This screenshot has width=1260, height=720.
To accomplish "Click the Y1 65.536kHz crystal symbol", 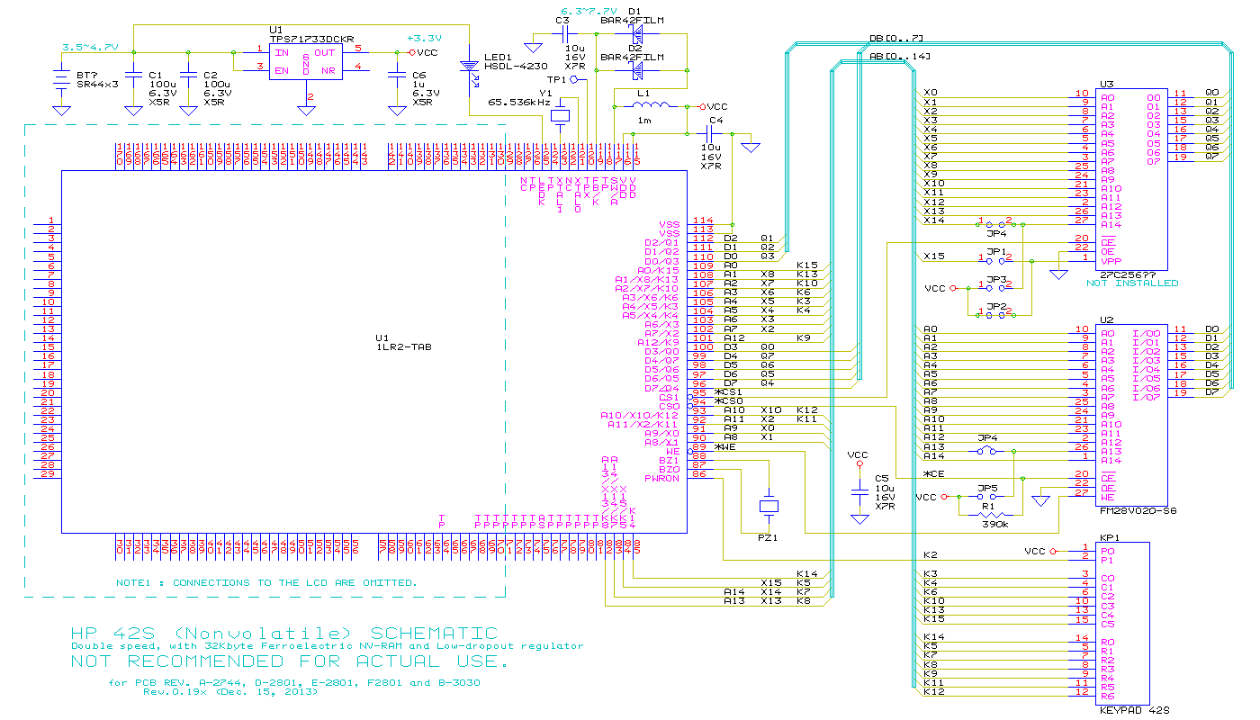I will click(562, 115).
